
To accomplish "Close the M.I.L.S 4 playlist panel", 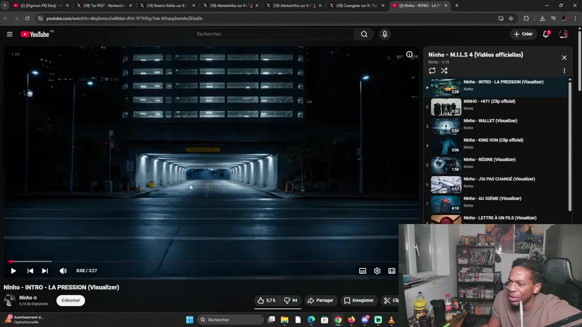I will [564, 58].
